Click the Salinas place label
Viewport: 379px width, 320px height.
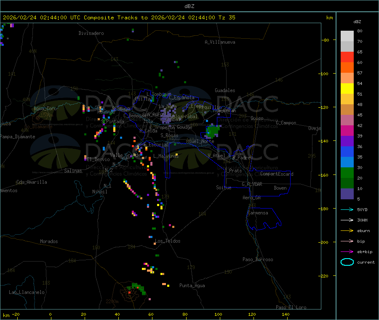tap(73, 171)
